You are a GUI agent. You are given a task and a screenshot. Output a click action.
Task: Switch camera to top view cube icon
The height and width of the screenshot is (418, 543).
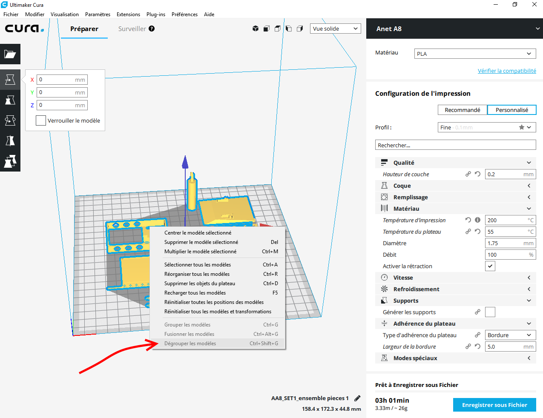click(278, 29)
